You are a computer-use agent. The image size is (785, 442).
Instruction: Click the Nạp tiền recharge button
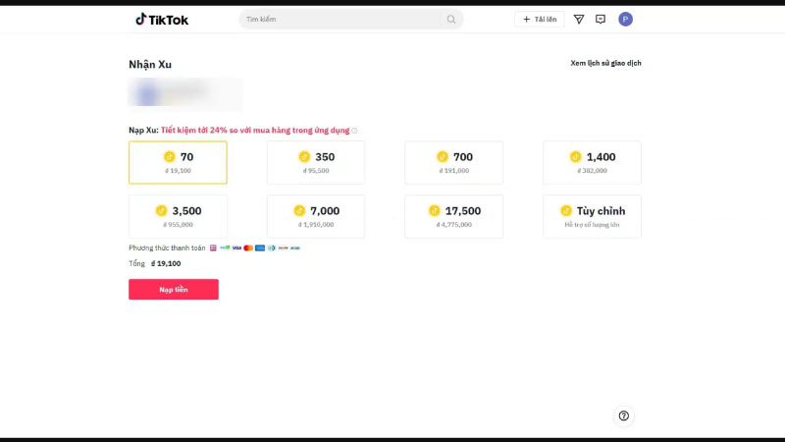(x=174, y=289)
